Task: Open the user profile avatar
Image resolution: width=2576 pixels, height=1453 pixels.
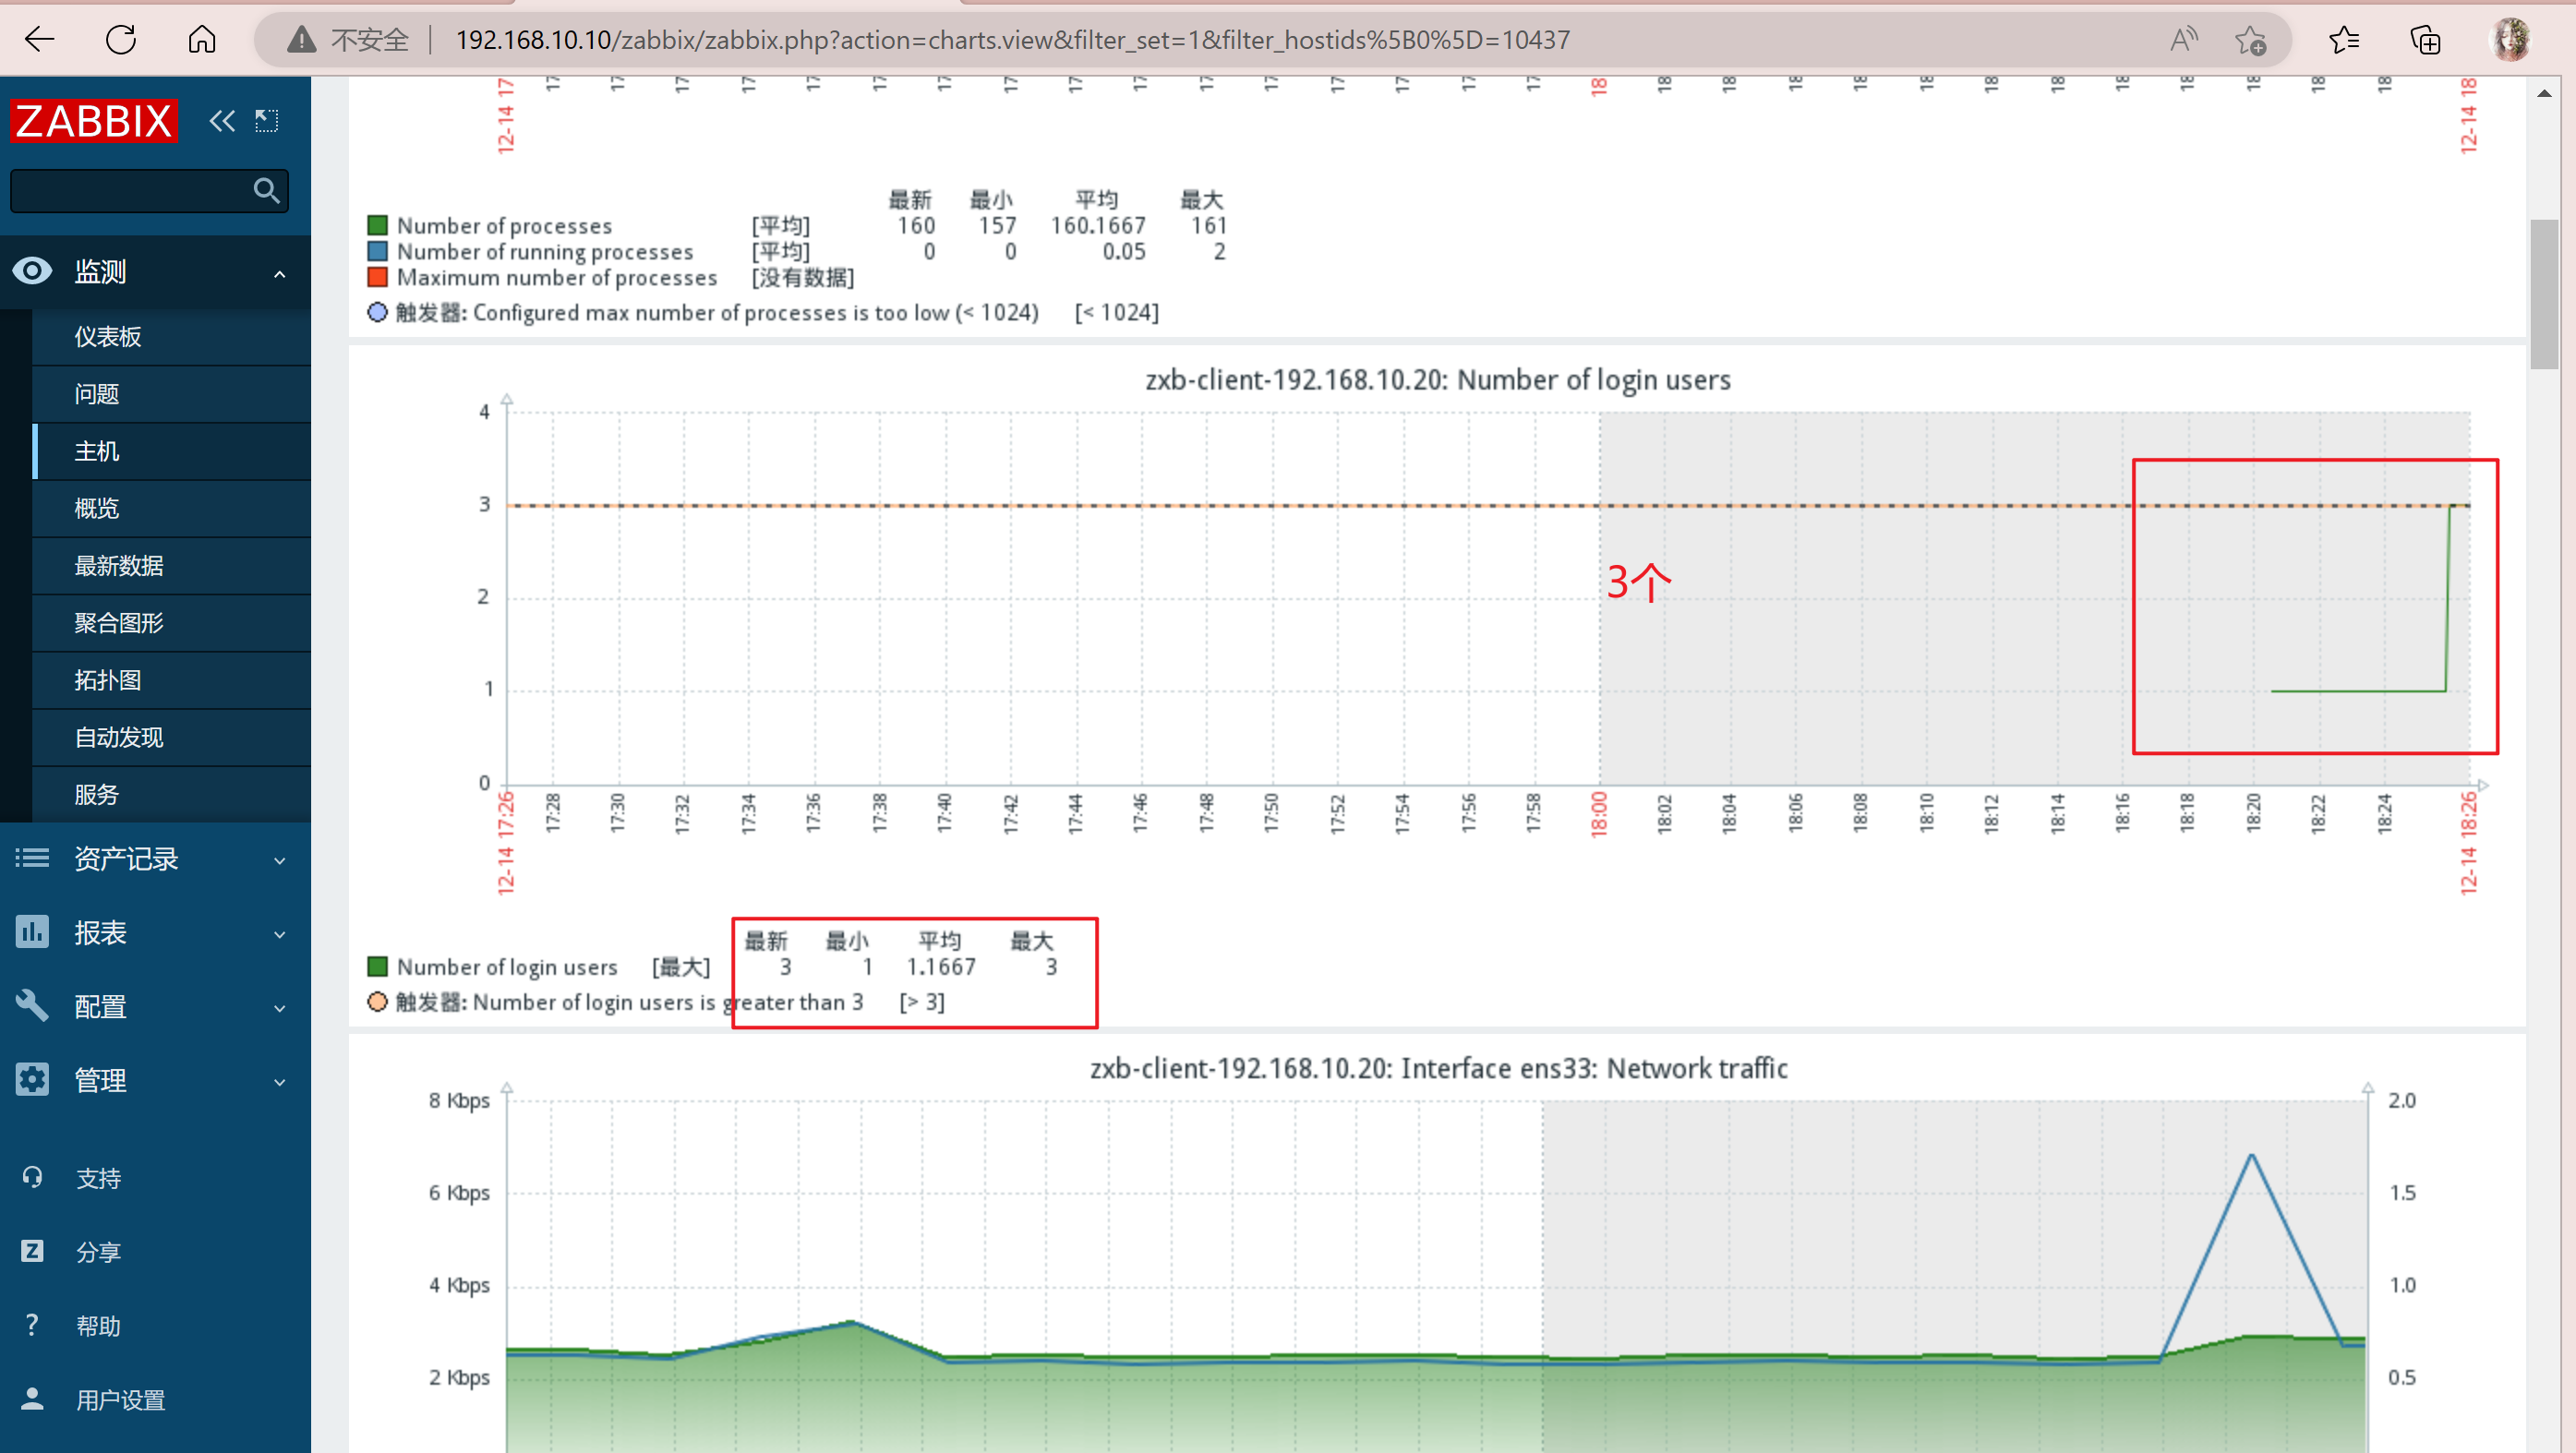Action: click(2510, 40)
